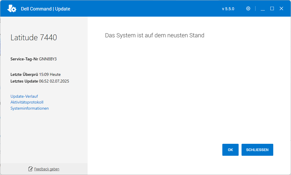The width and height of the screenshot is (291, 175).
Task: Click the Letztes Update date 02.07.2025
Action: [59, 81]
